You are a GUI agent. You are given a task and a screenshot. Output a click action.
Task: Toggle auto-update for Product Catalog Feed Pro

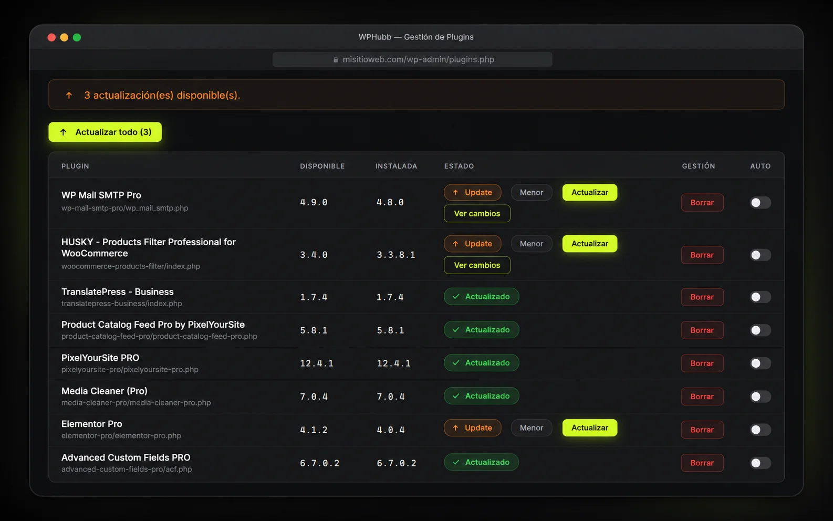tap(760, 330)
